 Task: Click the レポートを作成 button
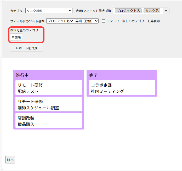tap(26, 48)
